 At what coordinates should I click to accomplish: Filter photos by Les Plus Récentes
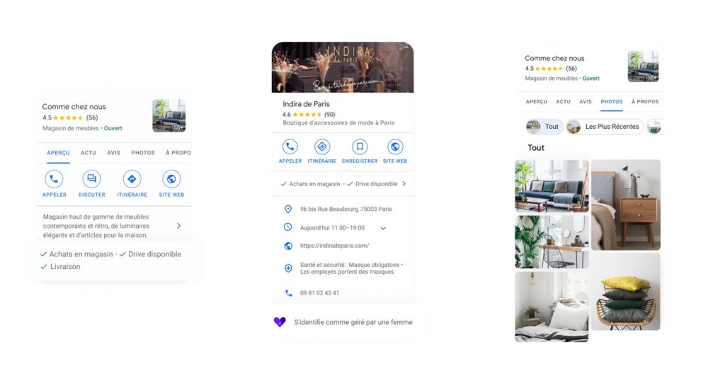604,127
